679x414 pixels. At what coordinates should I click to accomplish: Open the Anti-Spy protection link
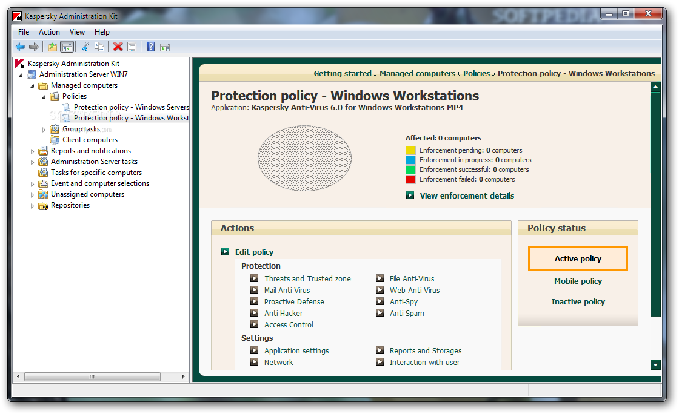[x=404, y=301]
